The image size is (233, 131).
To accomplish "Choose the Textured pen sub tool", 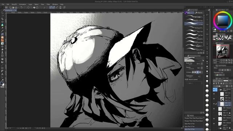I will coord(194,42).
